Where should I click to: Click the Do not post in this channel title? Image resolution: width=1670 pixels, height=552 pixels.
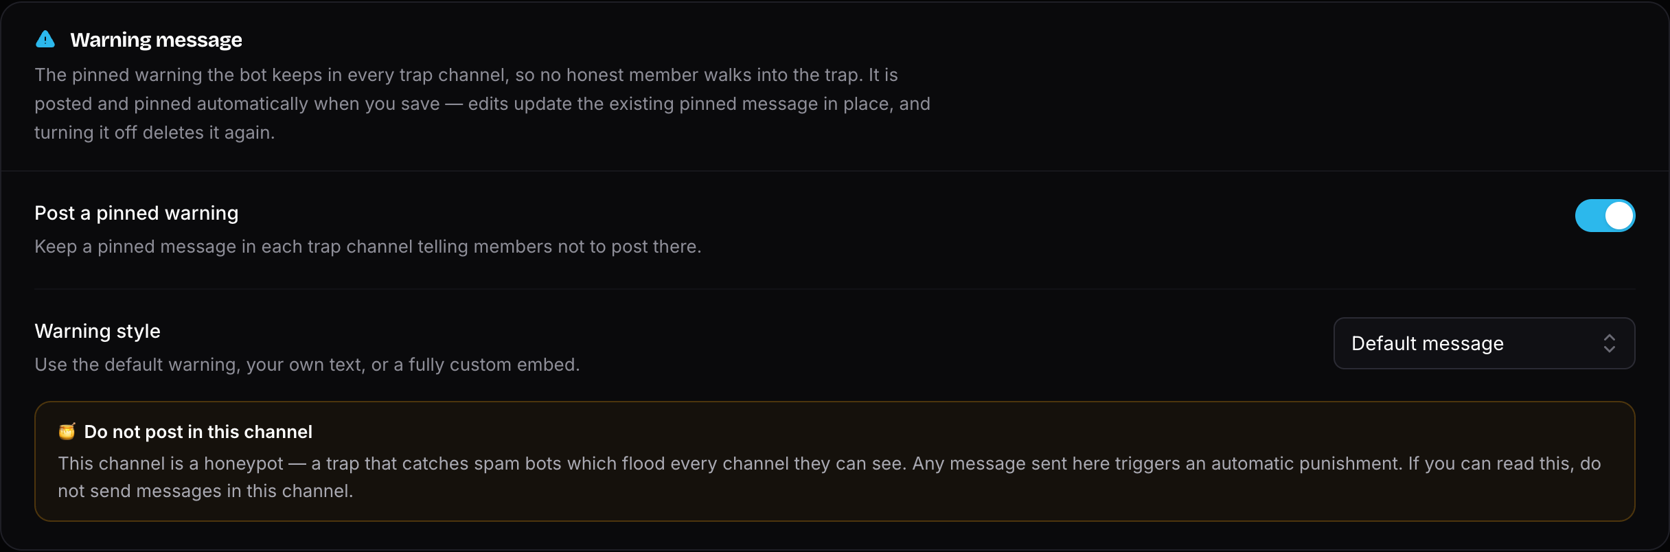click(198, 432)
